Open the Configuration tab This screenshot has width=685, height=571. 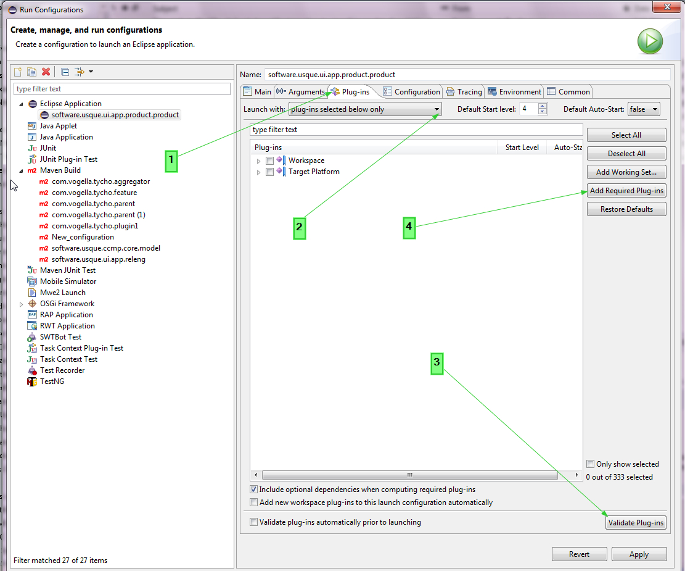411,91
